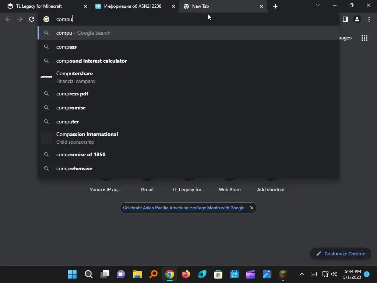Open Windows Start menu

coord(73,274)
